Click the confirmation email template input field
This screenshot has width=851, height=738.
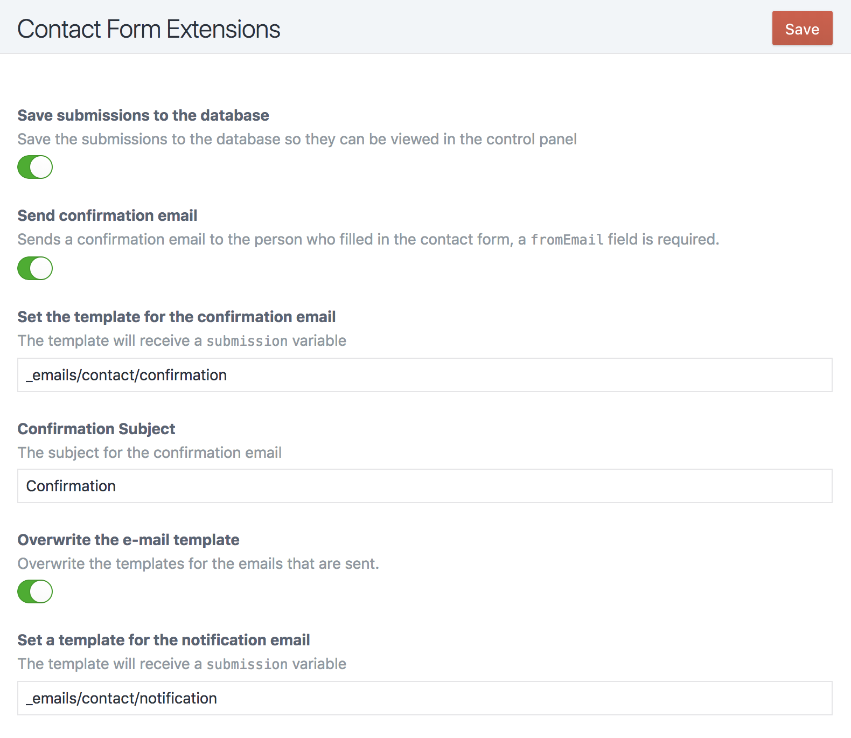[425, 375]
